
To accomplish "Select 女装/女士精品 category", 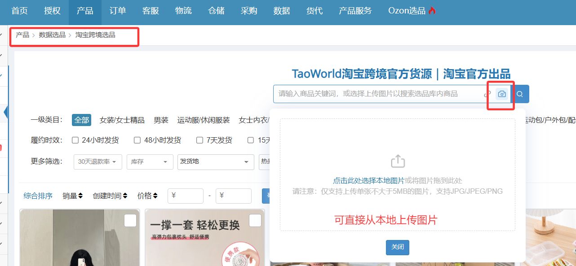I will tap(122, 120).
